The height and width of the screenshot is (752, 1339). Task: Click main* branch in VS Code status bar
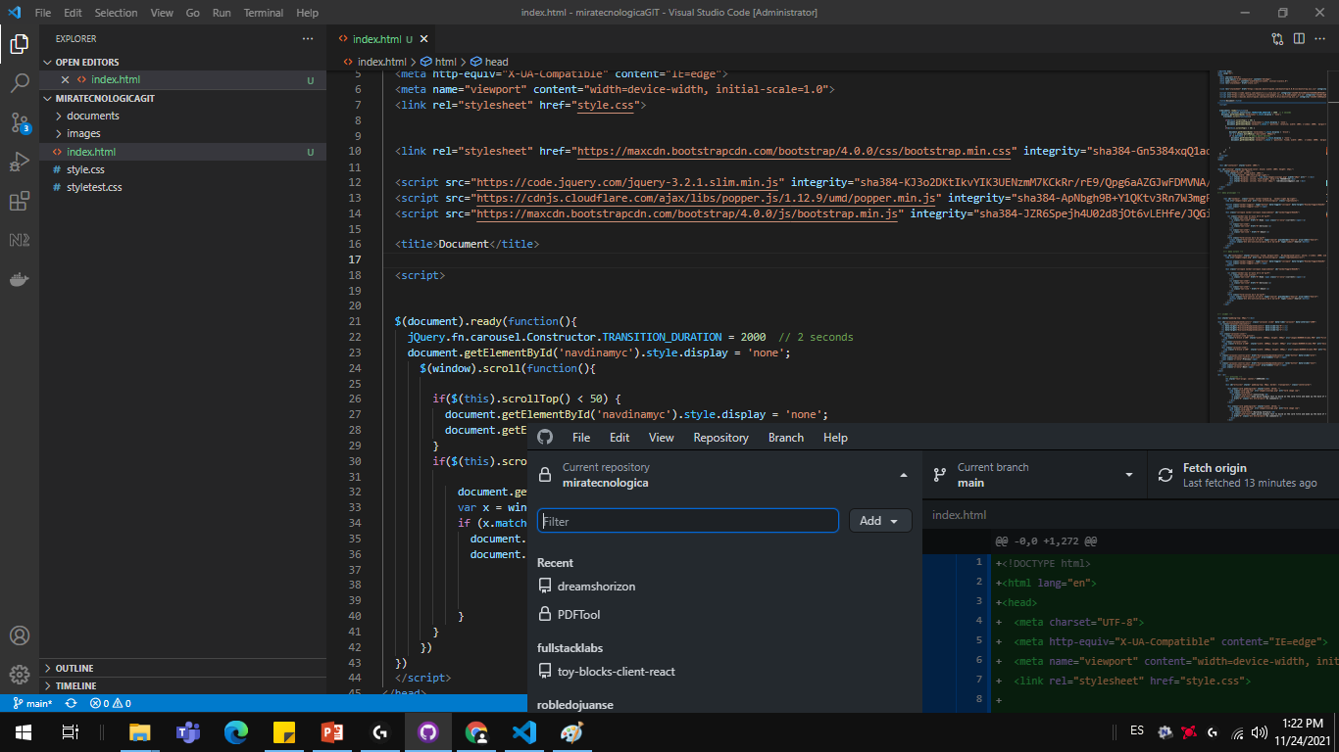pyautogui.click(x=32, y=703)
